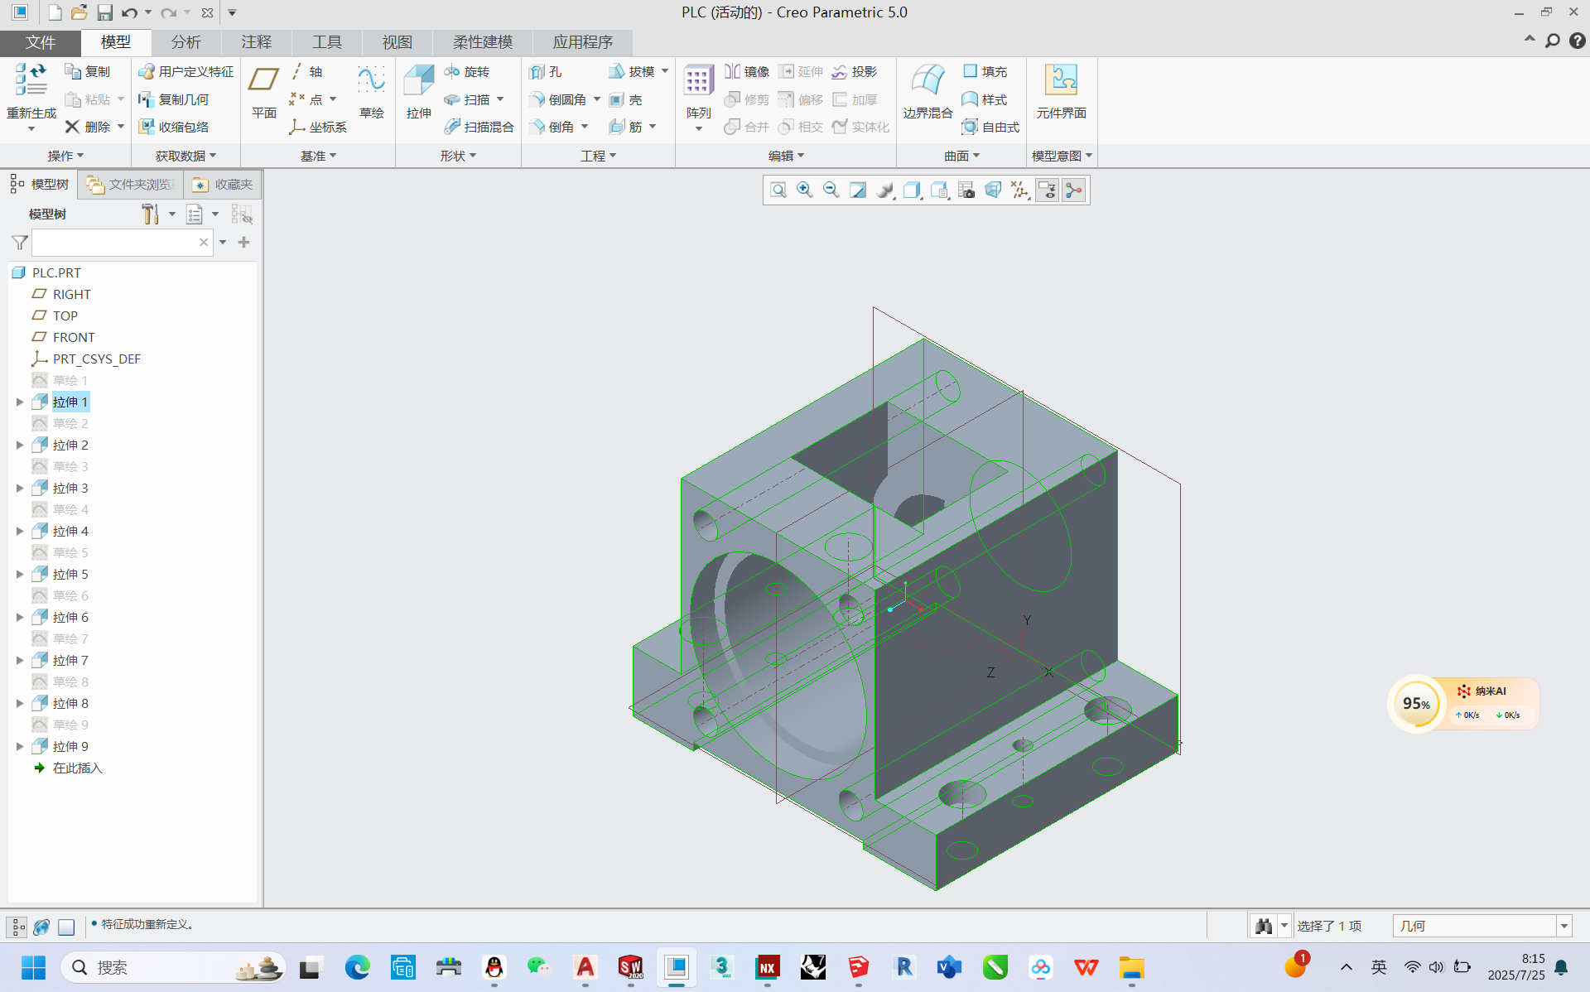Click the zoom in icon above graphics area

[x=804, y=190]
